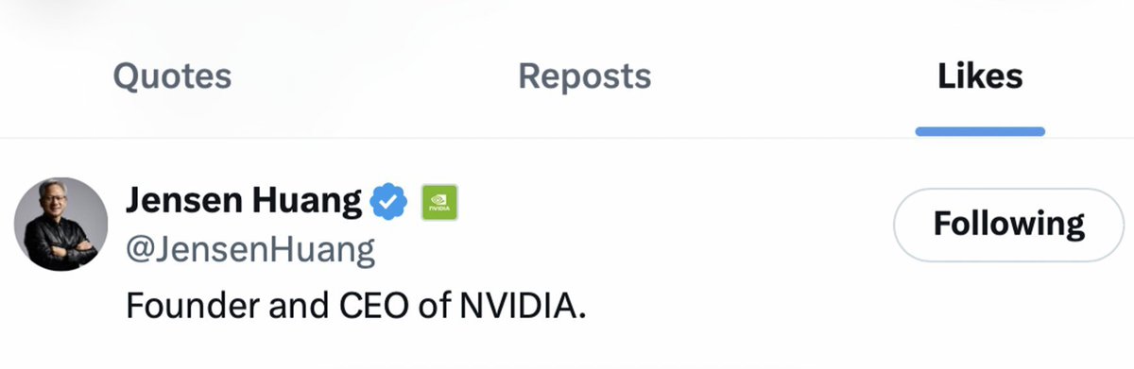The image size is (1134, 369).
Task: Click the blue verified checkmark badge
Action: (x=387, y=201)
